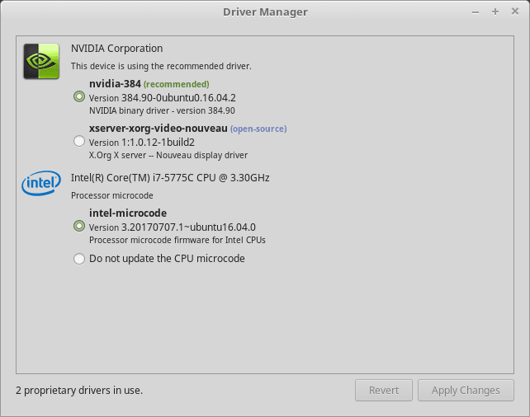530x417 pixels.
Task: Click the Intel Core i7-5775C CPU heading
Action: (x=170, y=177)
